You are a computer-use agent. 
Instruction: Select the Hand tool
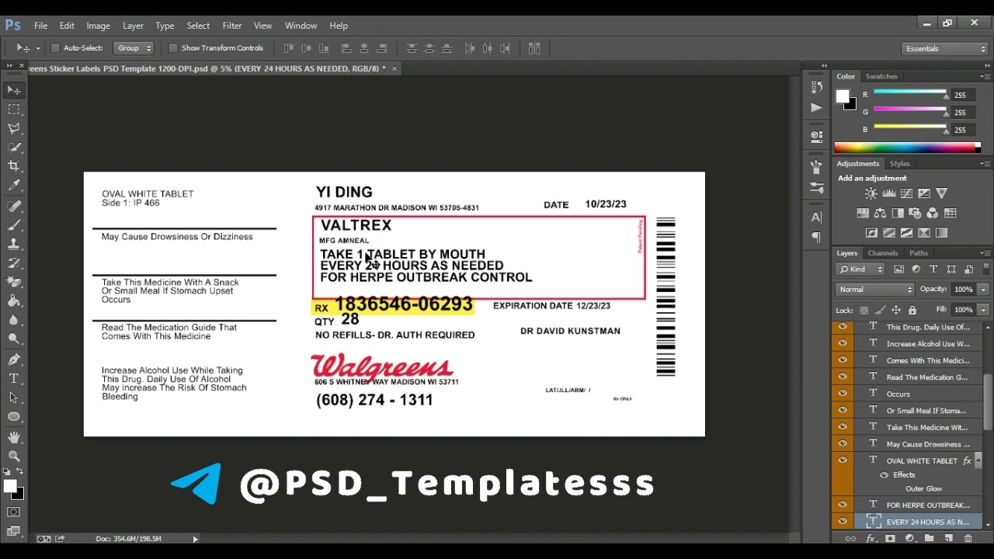coord(14,438)
